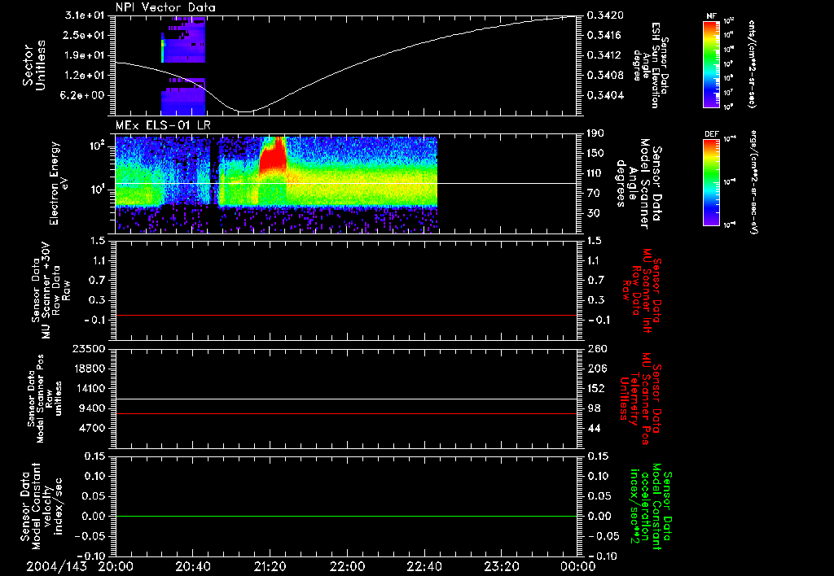Click the "Model Scanner Angle degrees" axis label
Image resolution: width=834 pixels, height=576 pixels.
click(639, 183)
